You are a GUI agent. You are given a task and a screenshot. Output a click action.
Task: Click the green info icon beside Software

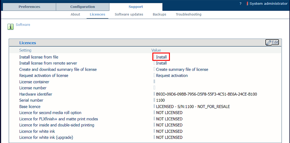[x=11, y=27]
